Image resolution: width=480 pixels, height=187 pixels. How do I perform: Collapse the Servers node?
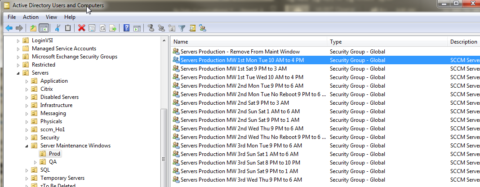tap(18, 73)
